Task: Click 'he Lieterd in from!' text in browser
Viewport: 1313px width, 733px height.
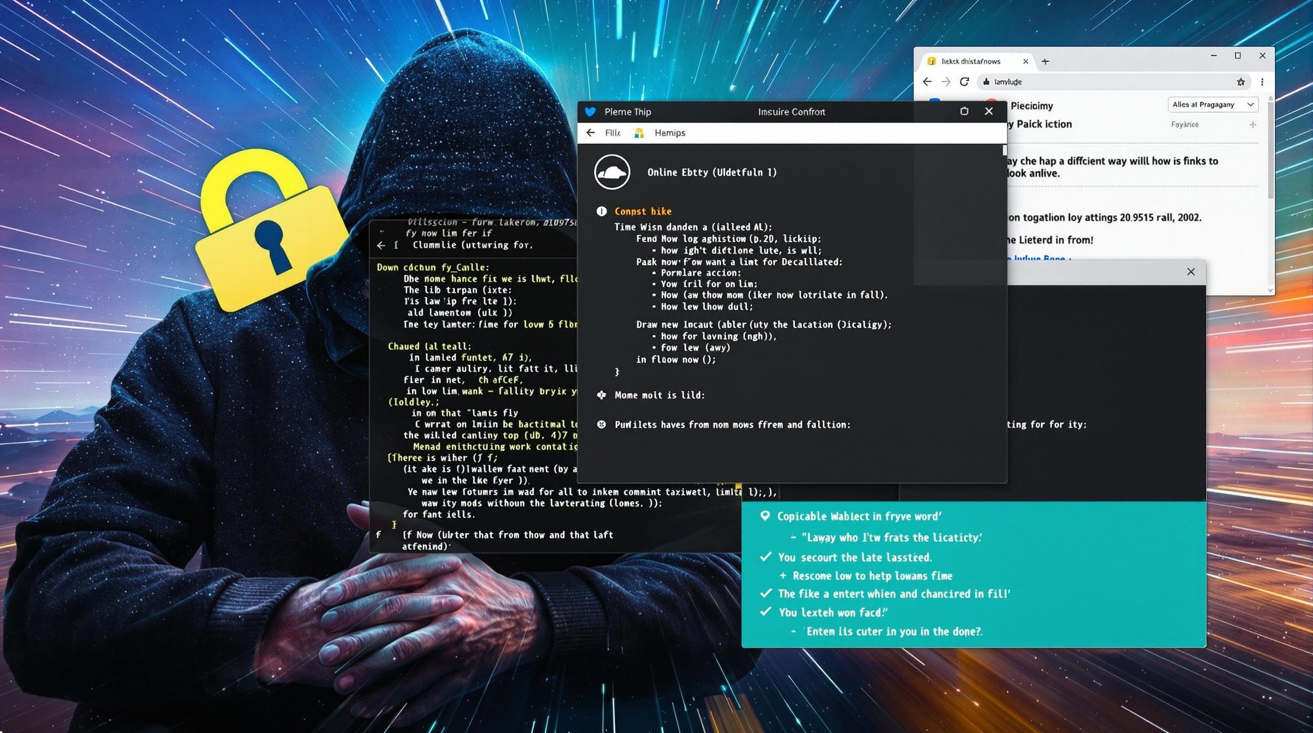Action: (1050, 240)
